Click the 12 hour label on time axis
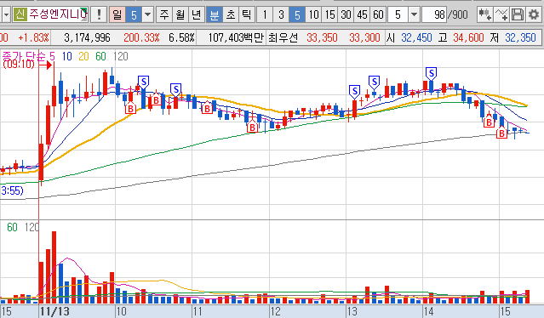544x318 pixels. pyautogui.click(x=276, y=311)
